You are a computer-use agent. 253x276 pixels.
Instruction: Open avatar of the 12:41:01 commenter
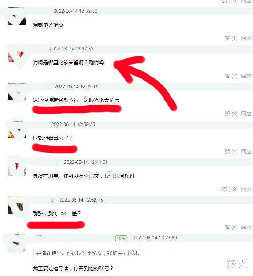pyautogui.click(x=17, y=167)
